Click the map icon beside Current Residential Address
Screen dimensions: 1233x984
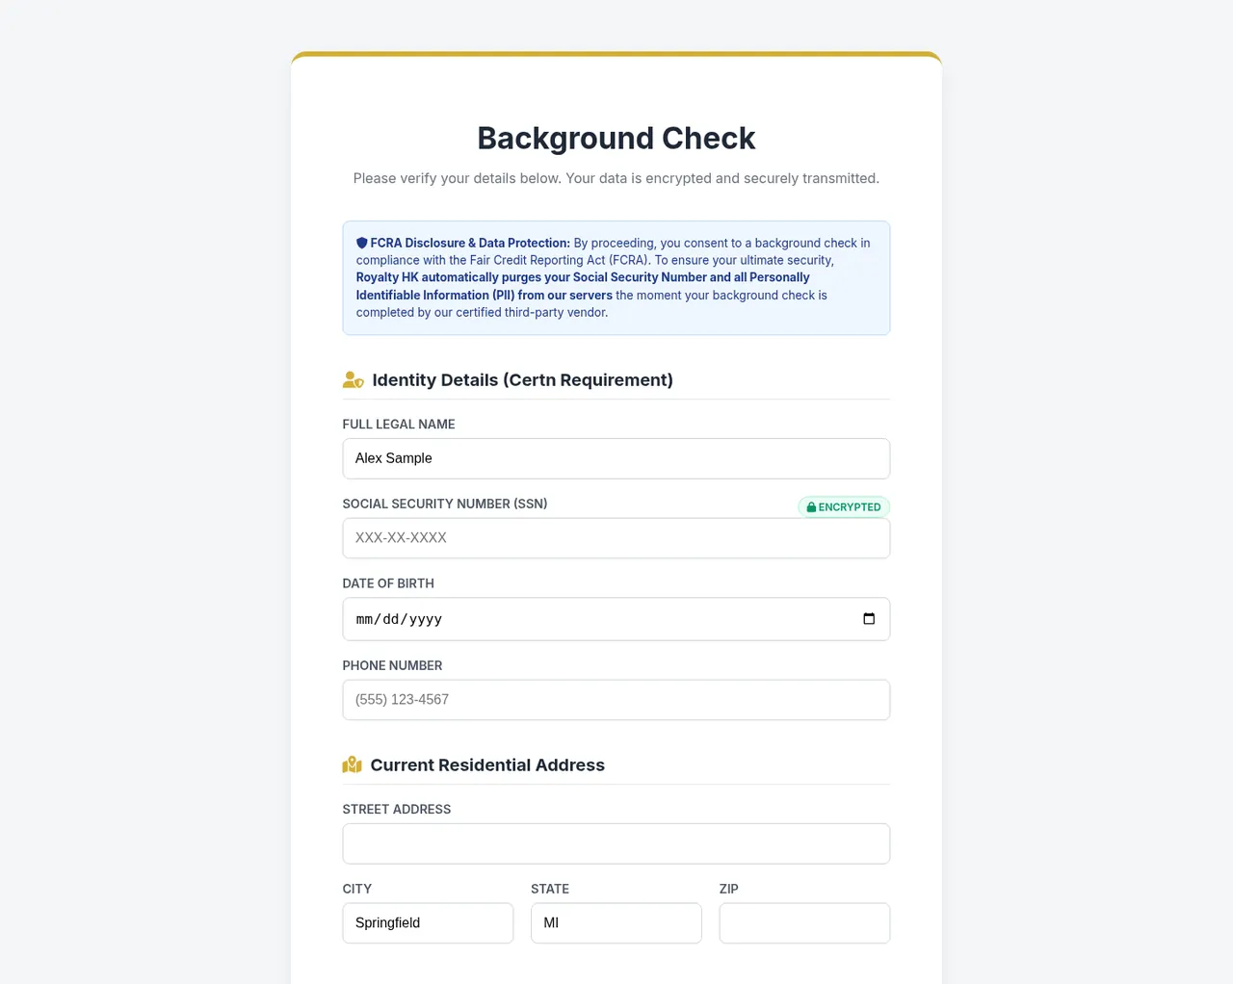(x=353, y=765)
